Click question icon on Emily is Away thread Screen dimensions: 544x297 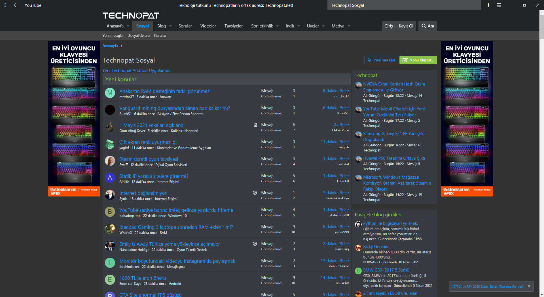click(255, 244)
